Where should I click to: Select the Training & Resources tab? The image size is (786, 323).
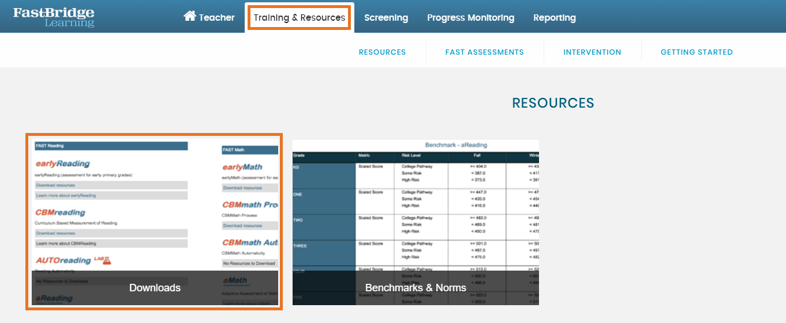[300, 17]
